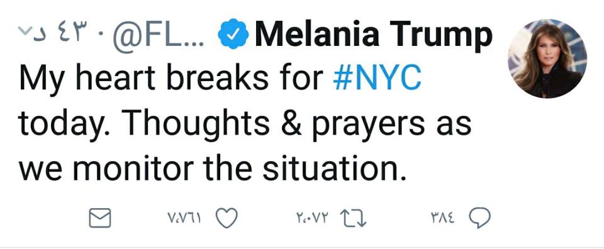This screenshot has height=249, width=604.
Task: Click the blue verified badge
Action: coord(233,35)
